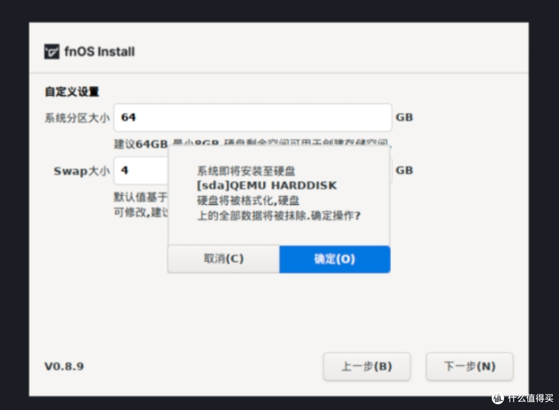The width and height of the screenshot is (559, 410).
Task: Go back with 上一步(B) button
Action: click(x=367, y=367)
